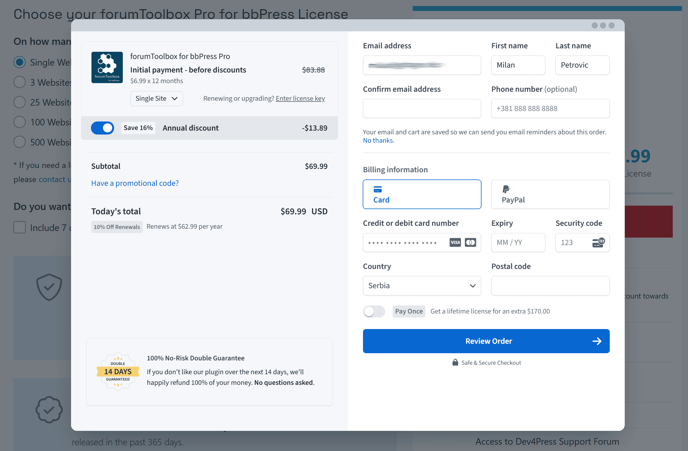Select 100 Websites radio option
Image resolution: width=688 pixels, height=451 pixels.
point(20,122)
